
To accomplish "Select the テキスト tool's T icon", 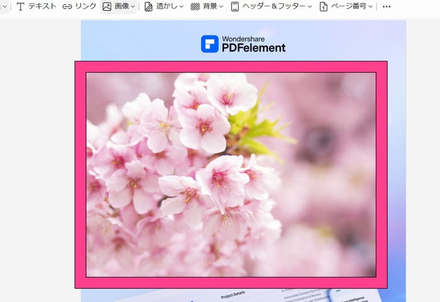I will click(20, 7).
